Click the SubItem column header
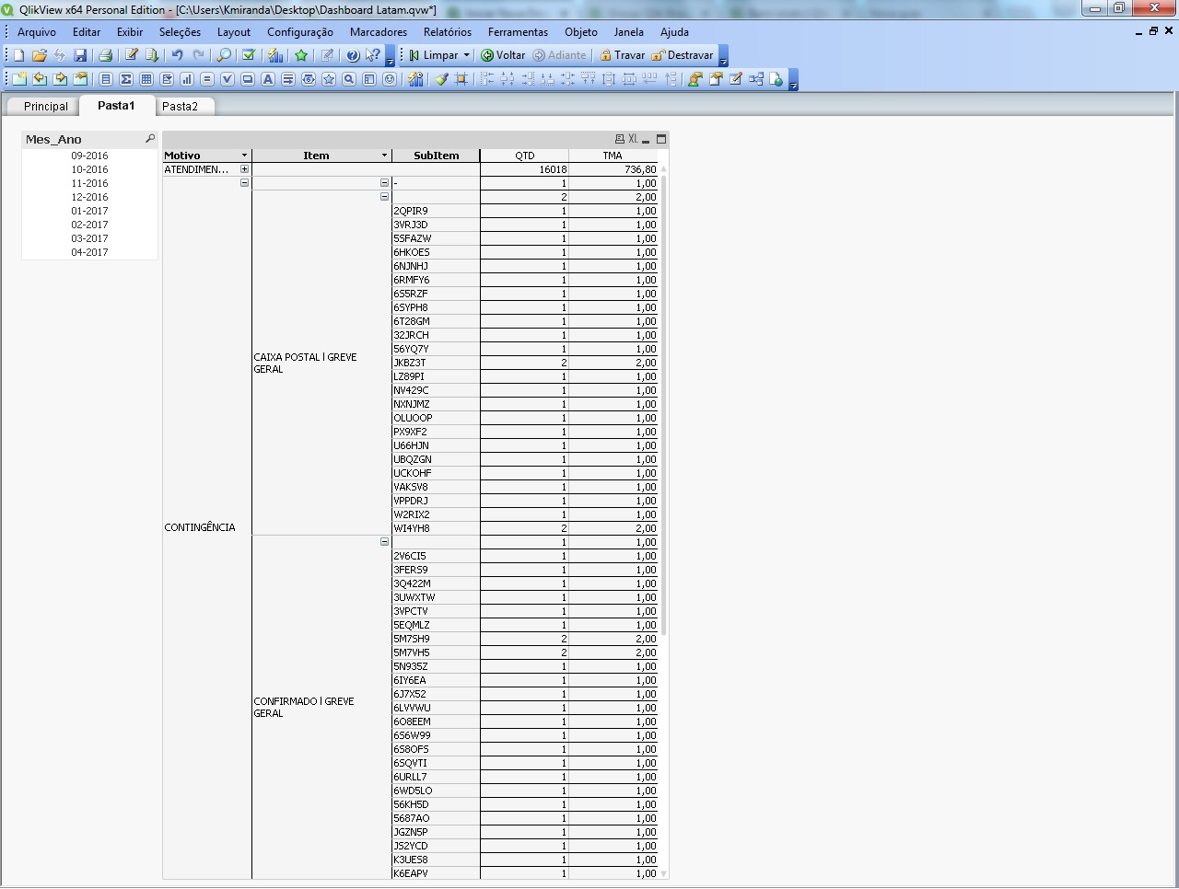1179x889 pixels. click(436, 156)
